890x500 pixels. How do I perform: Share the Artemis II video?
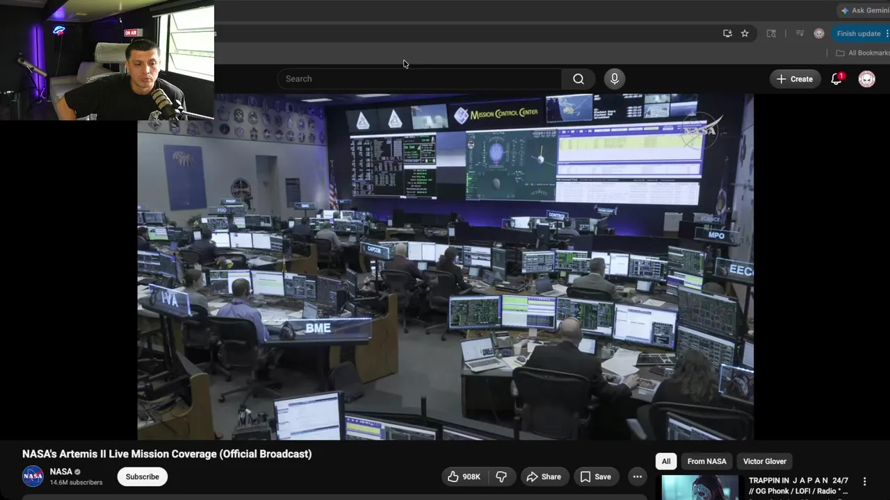tap(543, 476)
